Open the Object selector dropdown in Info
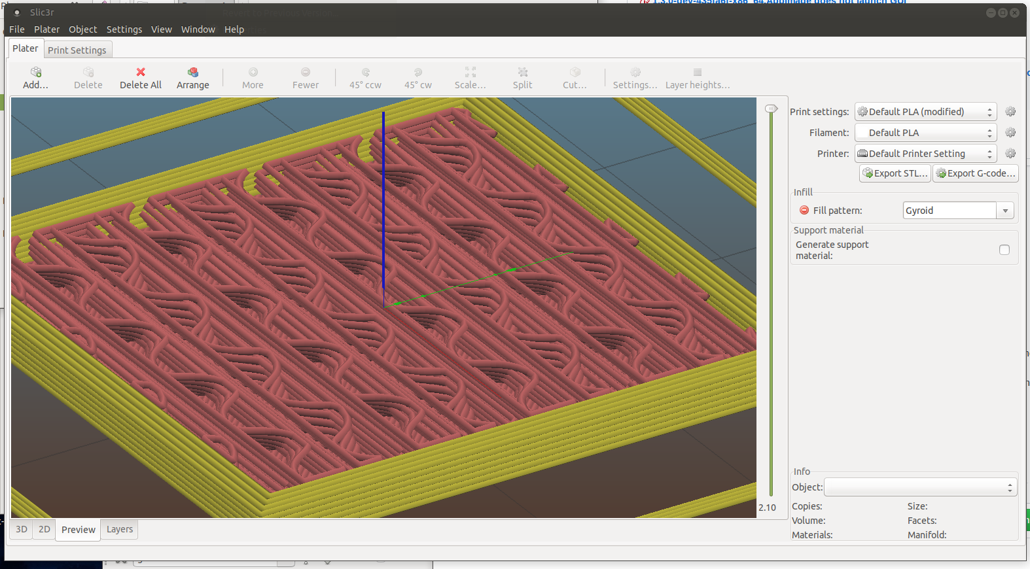Image resolution: width=1030 pixels, height=569 pixels. point(920,487)
